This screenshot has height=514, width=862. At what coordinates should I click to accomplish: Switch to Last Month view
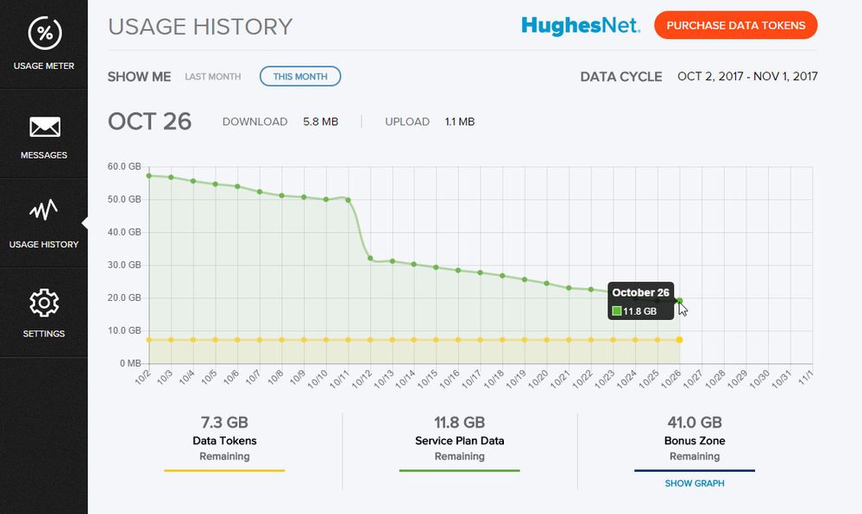pyautogui.click(x=212, y=77)
